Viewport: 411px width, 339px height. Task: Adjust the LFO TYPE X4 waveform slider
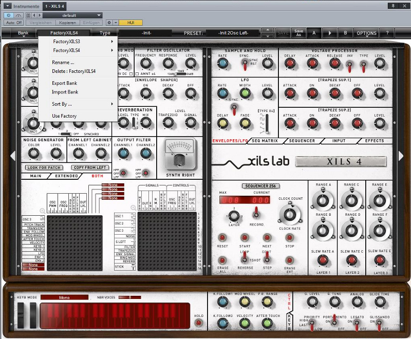coord(267,124)
